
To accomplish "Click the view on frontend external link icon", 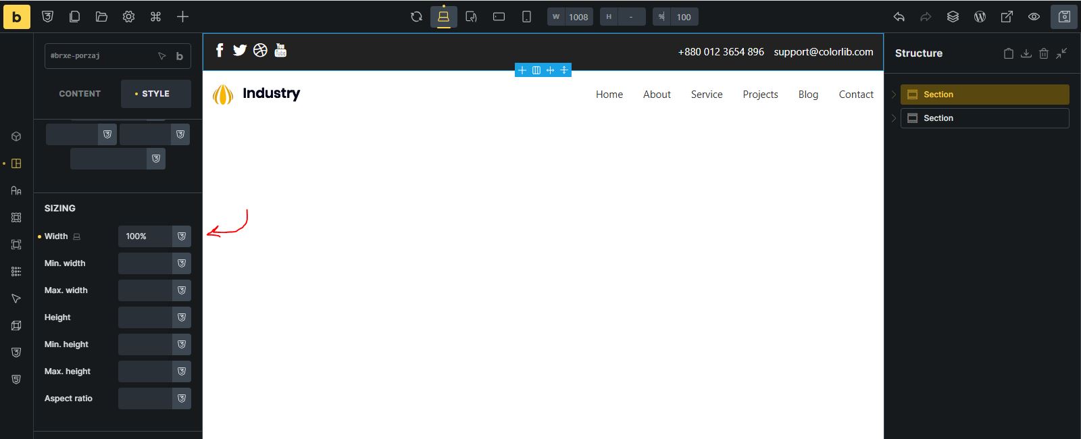I will pyautogui.click(x=1007, y=17).
